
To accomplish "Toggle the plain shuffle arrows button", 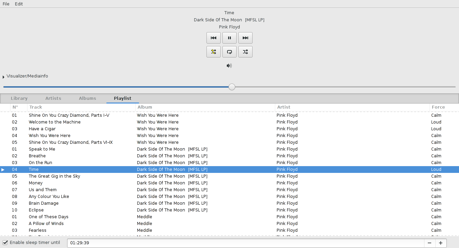I will [x=245, y=52].
